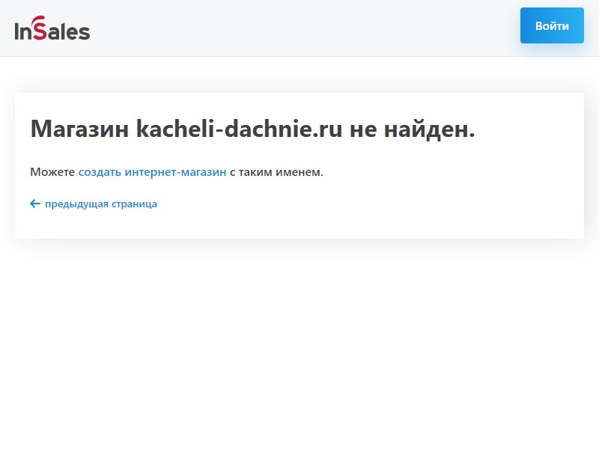Click the heading Магазин kacheli-dachnie.ru не найден
Image resolution: width=599 pixels, height=449 pixels.
coord(252,129)
